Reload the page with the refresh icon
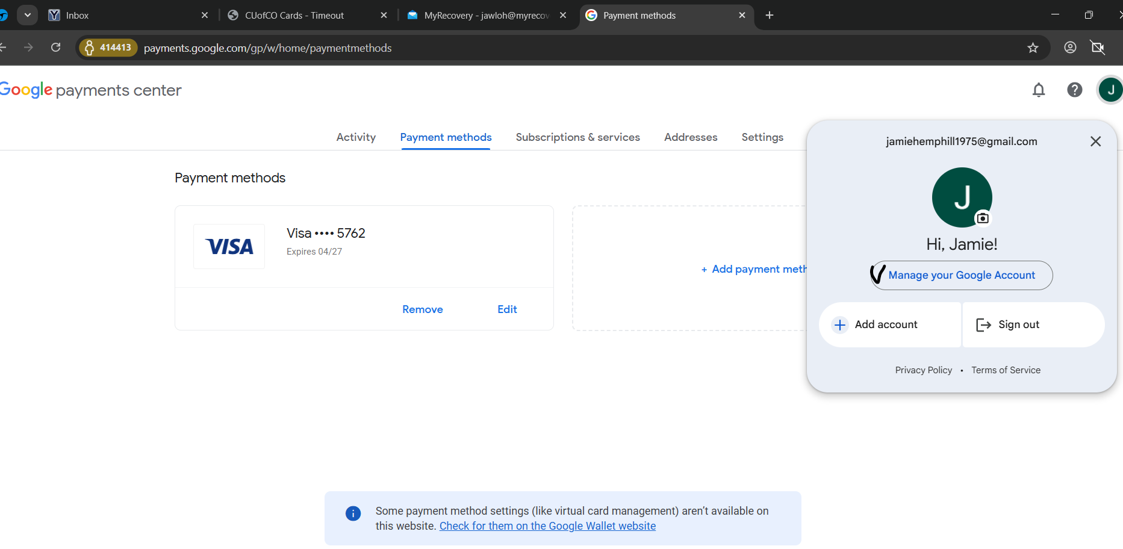 pyautogui.click(x=56, y=48)
